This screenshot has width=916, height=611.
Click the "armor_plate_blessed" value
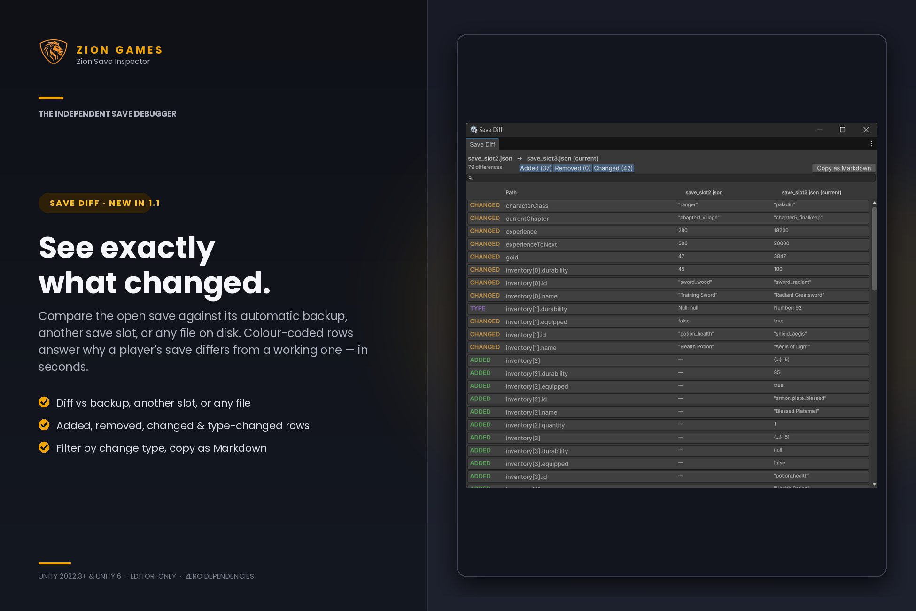800,399
